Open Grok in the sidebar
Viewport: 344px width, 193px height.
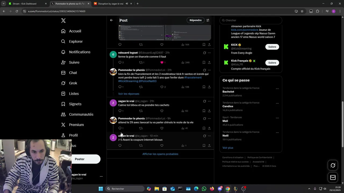tap(69, 83)
